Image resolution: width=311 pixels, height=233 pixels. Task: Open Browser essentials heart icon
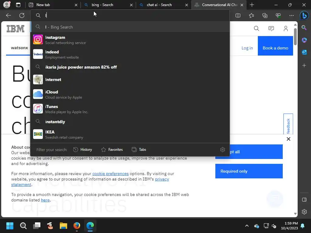pyautogui.click(x=278, y=15)
